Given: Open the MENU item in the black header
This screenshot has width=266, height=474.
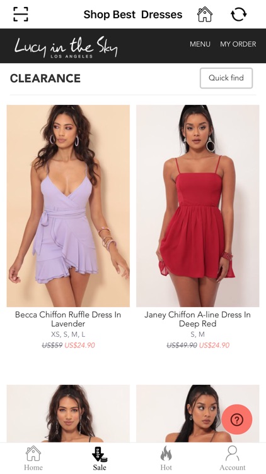Looking at the screenshot, I should pyautogui.click(x=200, y=44).
